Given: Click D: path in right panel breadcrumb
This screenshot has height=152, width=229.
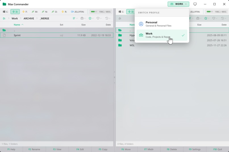Looking at the screenshot, I should (x=120, y=18).
